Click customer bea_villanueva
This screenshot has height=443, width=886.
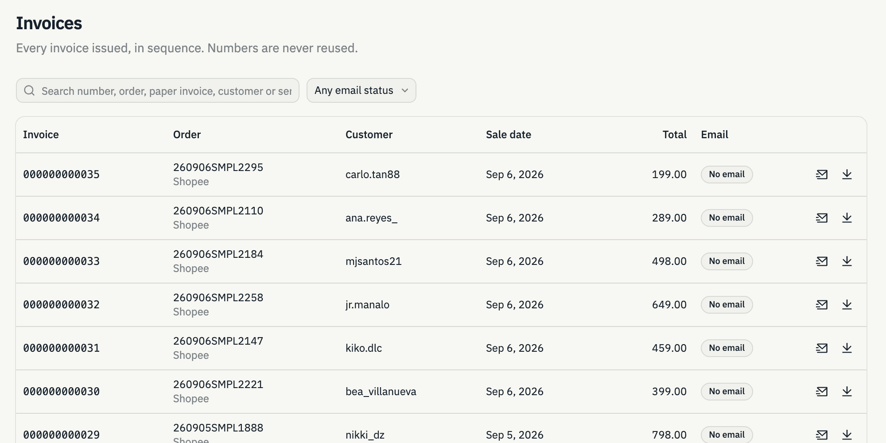pyautogui.click(x=381, y=392)
